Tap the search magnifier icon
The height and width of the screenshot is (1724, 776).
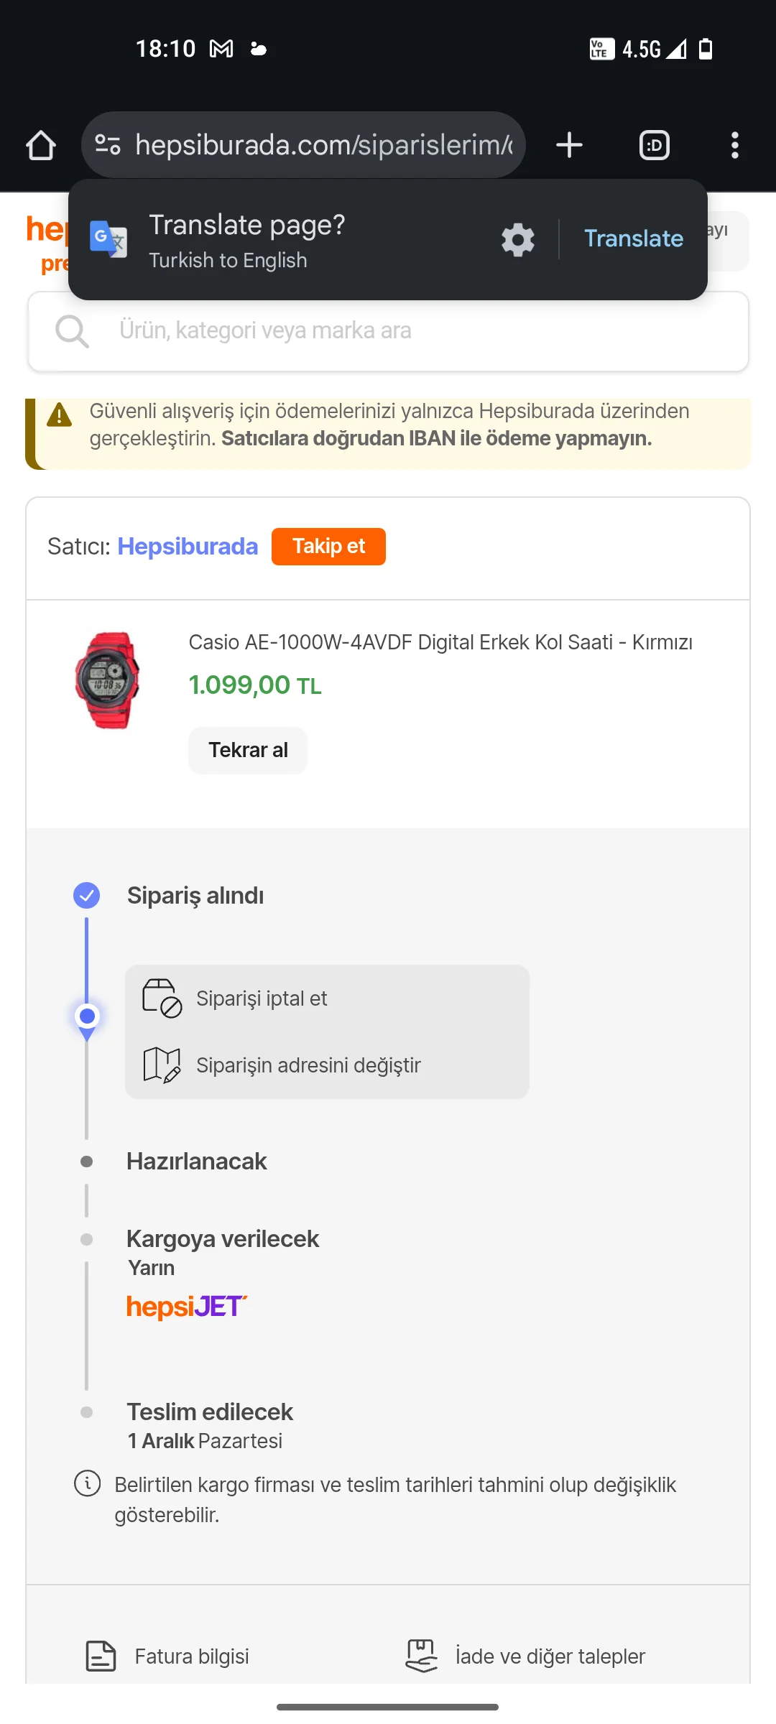72,331
